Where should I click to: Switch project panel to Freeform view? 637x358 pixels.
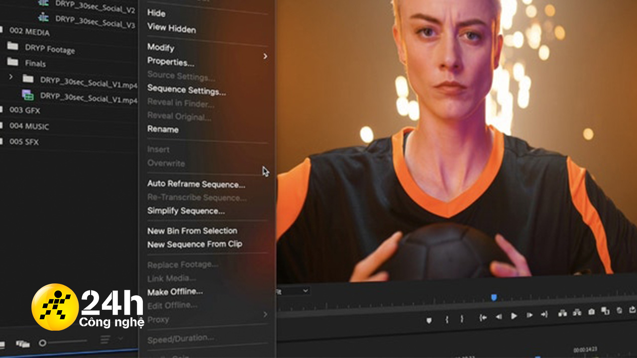(22, 344)
